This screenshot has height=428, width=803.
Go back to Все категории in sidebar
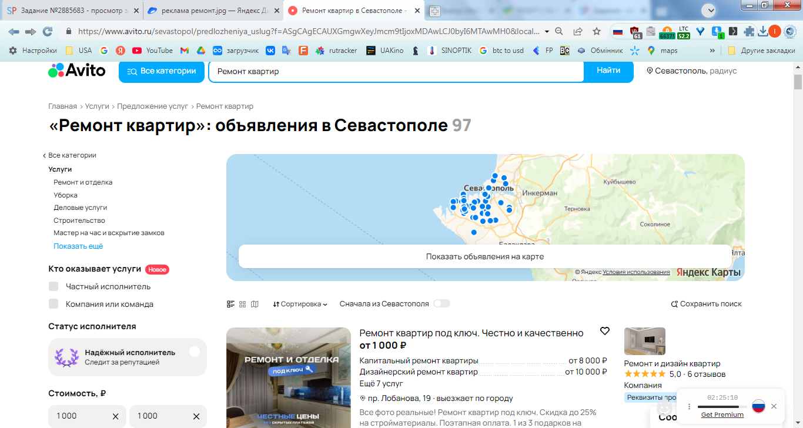pos(69,155)
